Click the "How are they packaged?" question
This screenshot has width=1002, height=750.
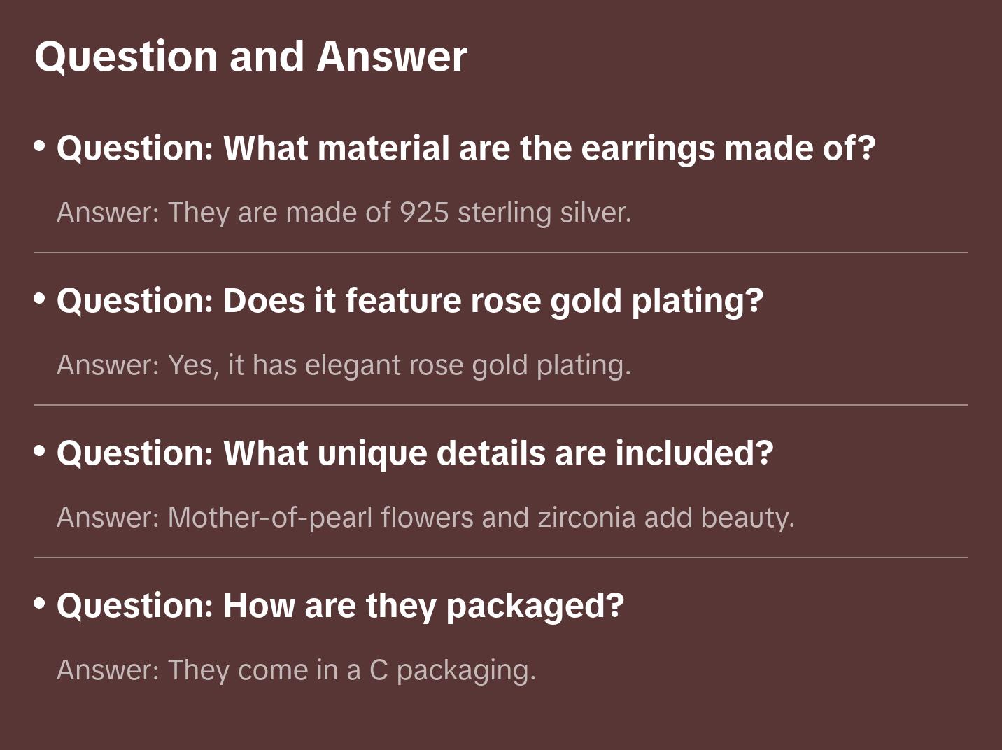click(x=340, y=605)
